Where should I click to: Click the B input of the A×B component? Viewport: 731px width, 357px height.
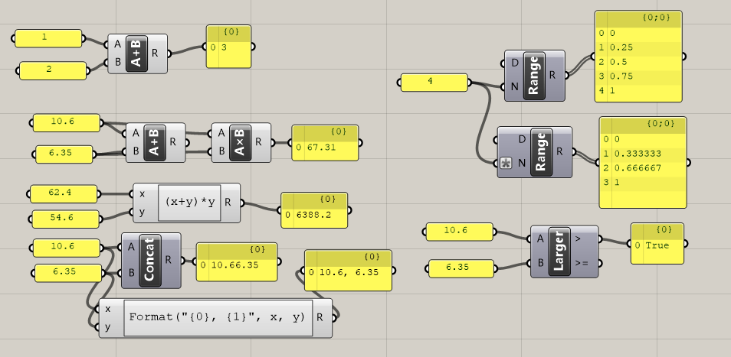tap(221, 151)
